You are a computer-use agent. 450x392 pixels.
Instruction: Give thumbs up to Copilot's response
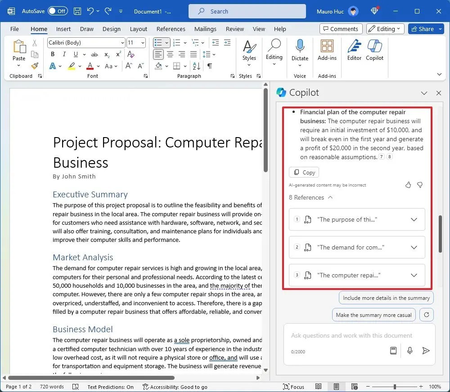coord(408,185)
